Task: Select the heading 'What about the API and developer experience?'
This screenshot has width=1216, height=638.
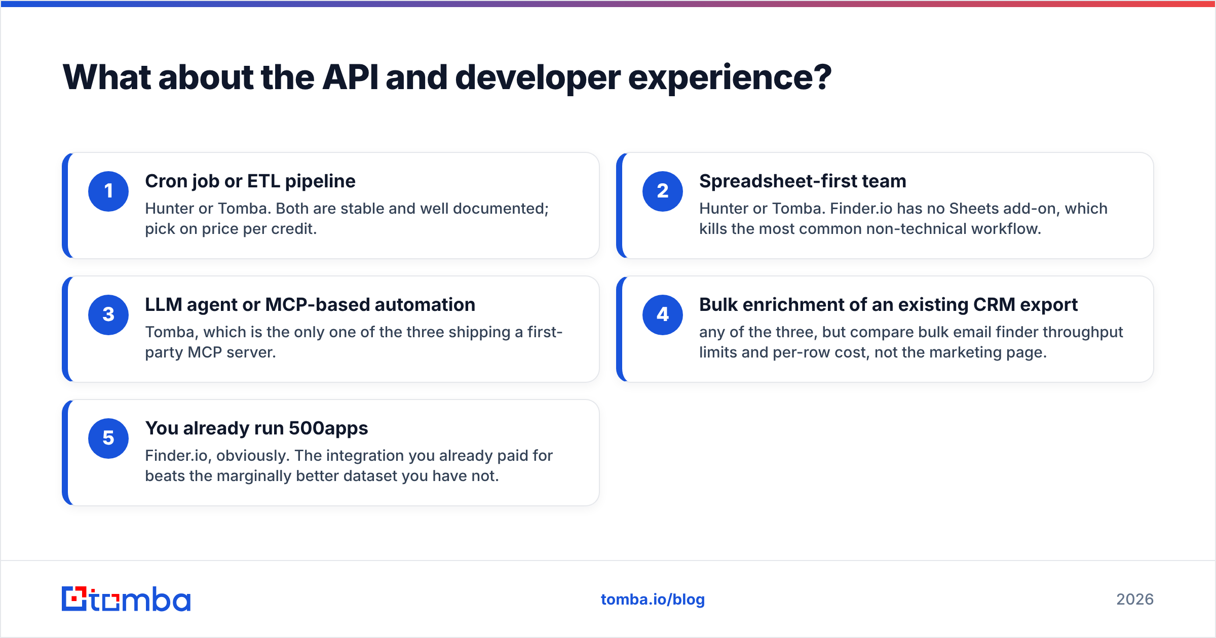Action: click(x=447, y=77)
